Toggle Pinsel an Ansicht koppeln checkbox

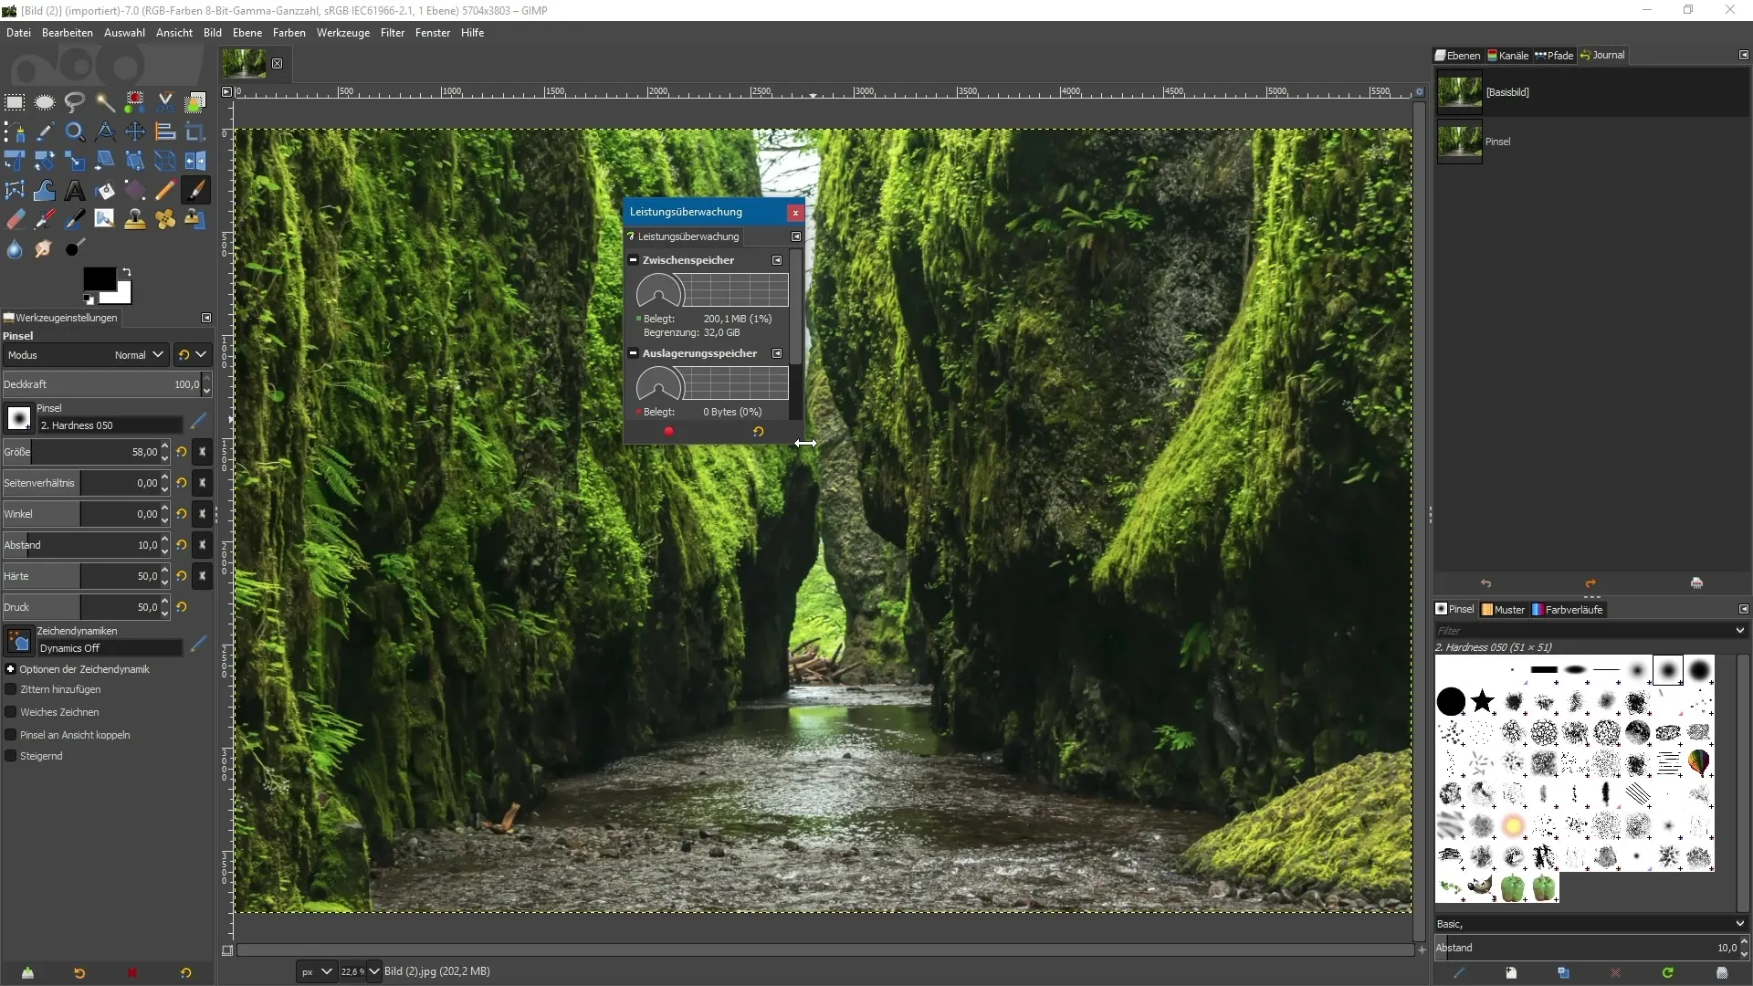[11, 735]
